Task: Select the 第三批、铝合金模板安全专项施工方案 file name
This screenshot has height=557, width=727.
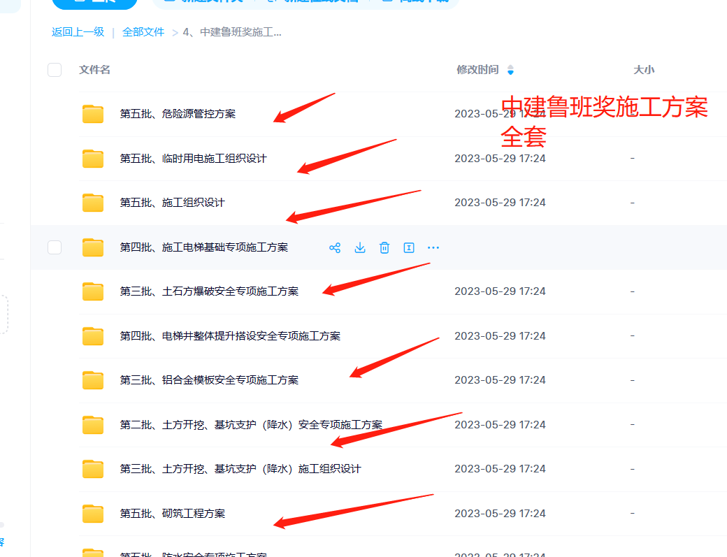Action: [209, 380]
